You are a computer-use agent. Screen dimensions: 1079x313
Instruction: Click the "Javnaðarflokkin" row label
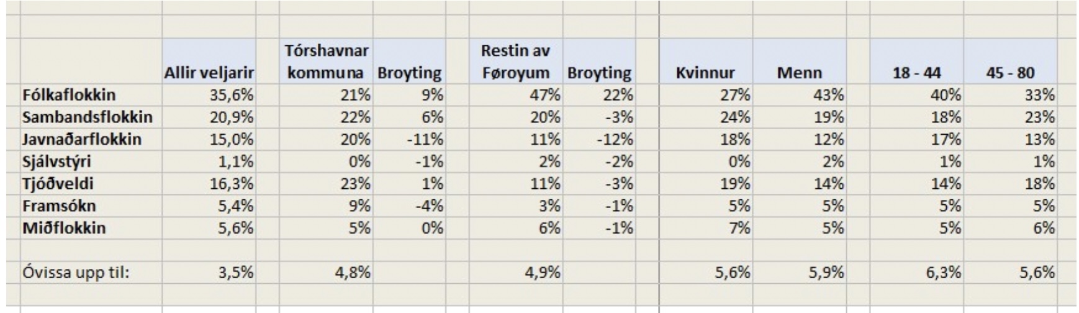tap(81, 140)
